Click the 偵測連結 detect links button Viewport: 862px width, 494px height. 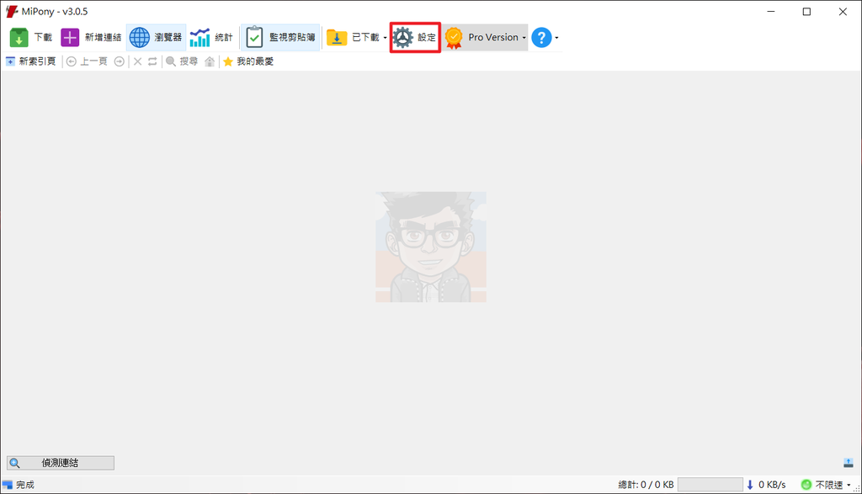[x=61, y=463]
